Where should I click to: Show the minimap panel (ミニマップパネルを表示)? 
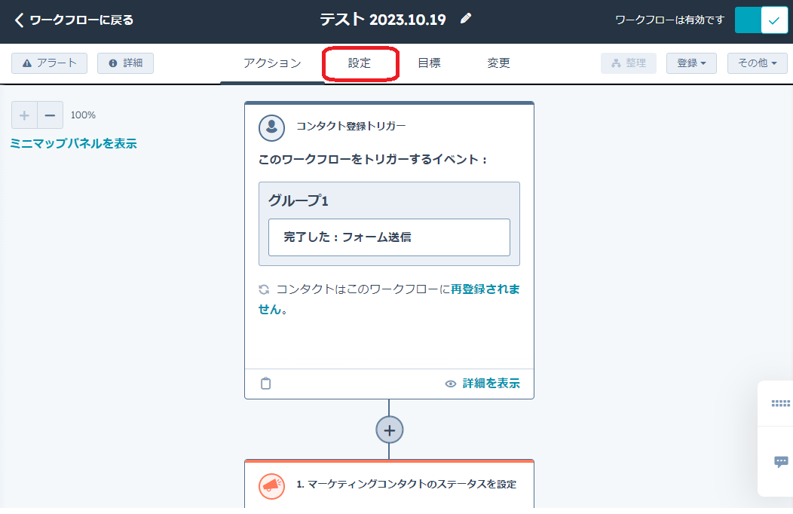74,143
